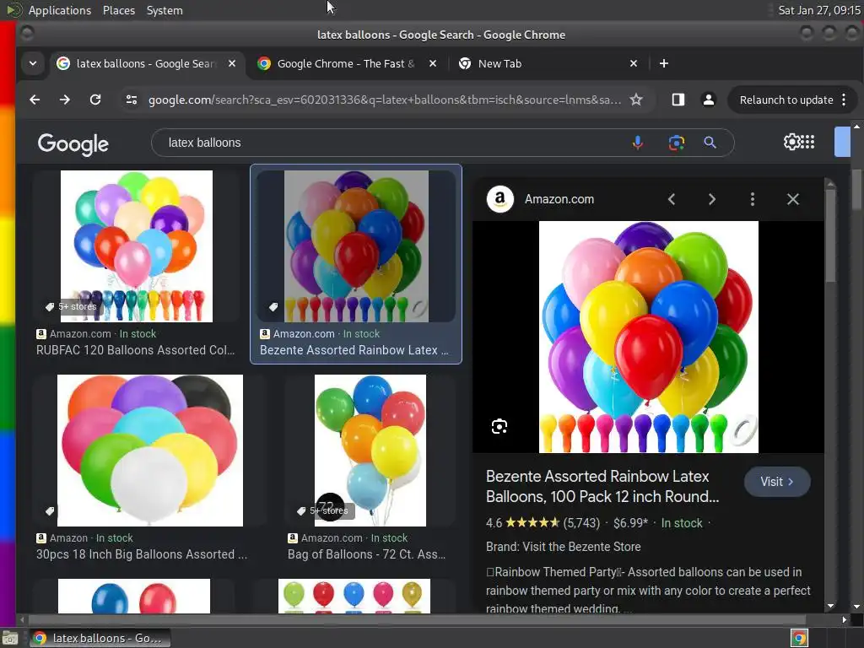864x648 pixels.
Task: Go back to the previous page
Action: (35, 100)
